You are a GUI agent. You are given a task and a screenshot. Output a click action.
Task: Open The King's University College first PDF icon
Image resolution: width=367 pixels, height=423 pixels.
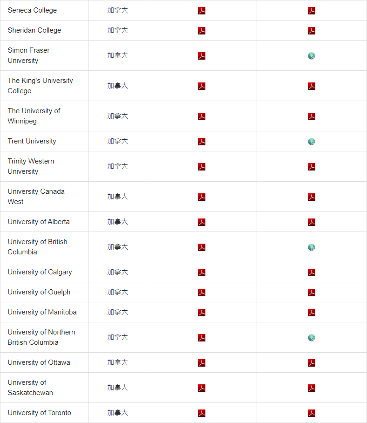202,86
